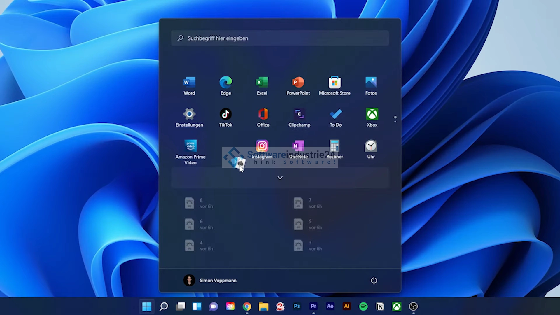Open Spotify from the taskbar

[x=363, y=306]
